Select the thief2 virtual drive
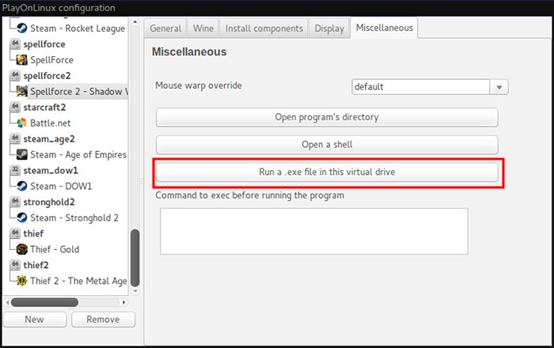Viewport: 554px width, 348px height. [36, 265]
